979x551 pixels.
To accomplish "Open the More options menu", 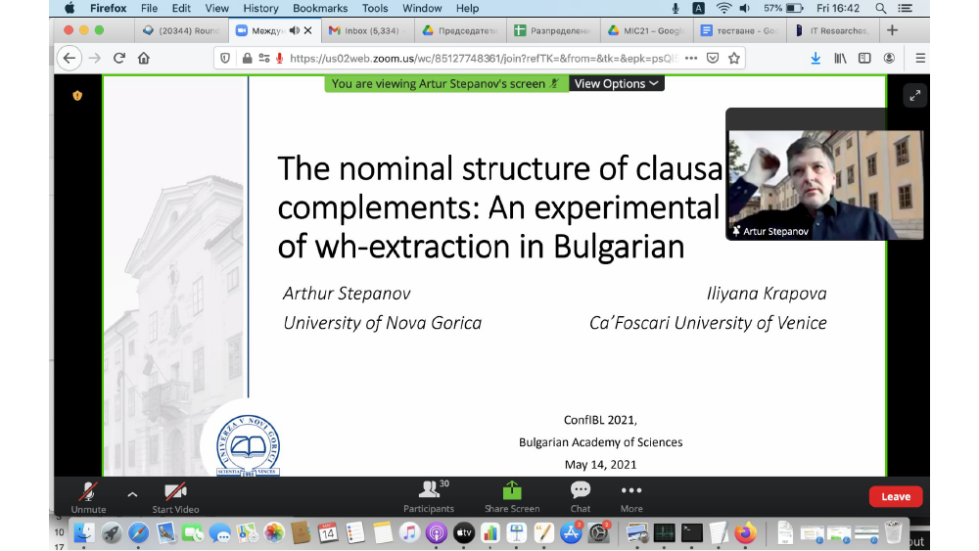I will (631, 496).
